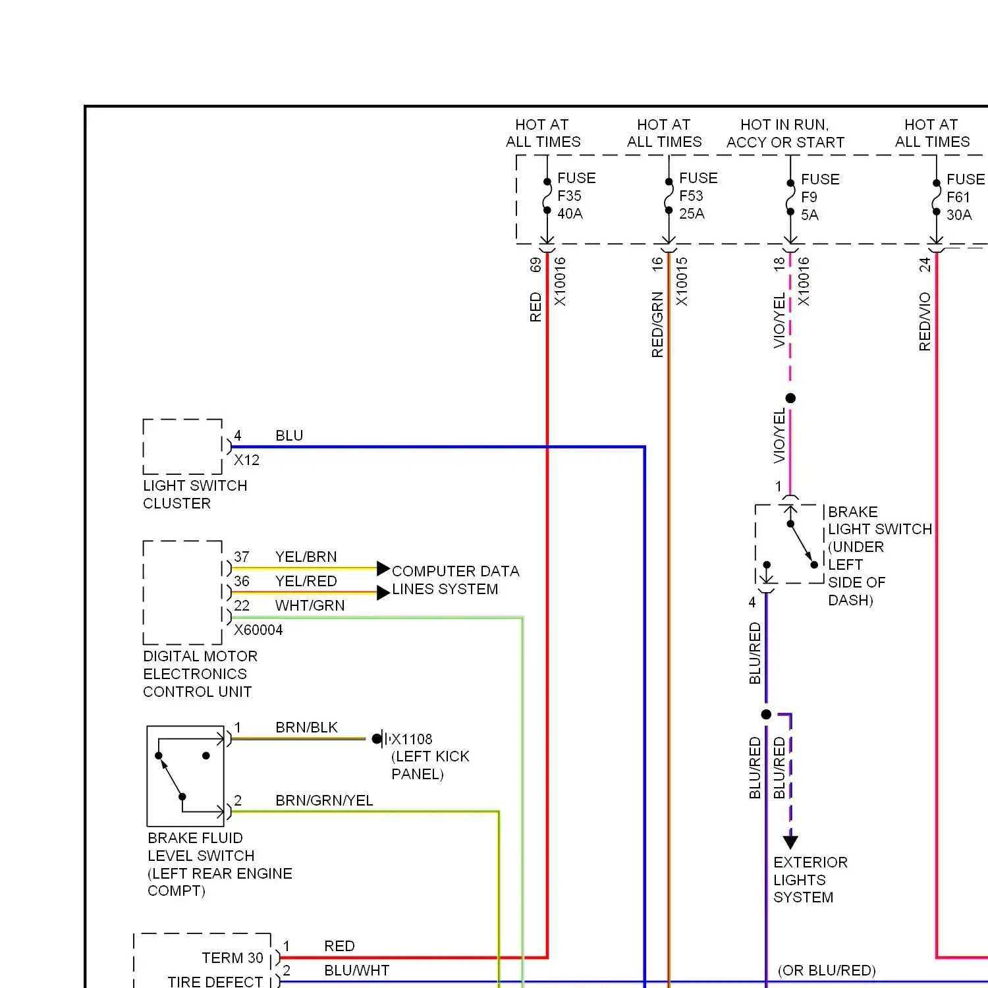Click the COMPUTER DATA LINES SYSTEM text

coord(456,580)
